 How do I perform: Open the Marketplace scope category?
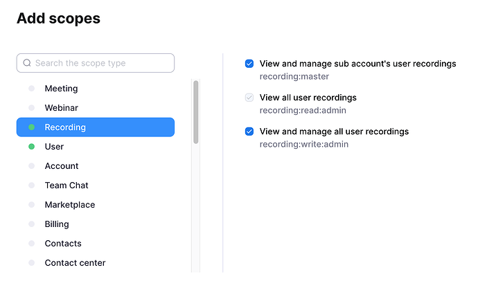point(69,205)
